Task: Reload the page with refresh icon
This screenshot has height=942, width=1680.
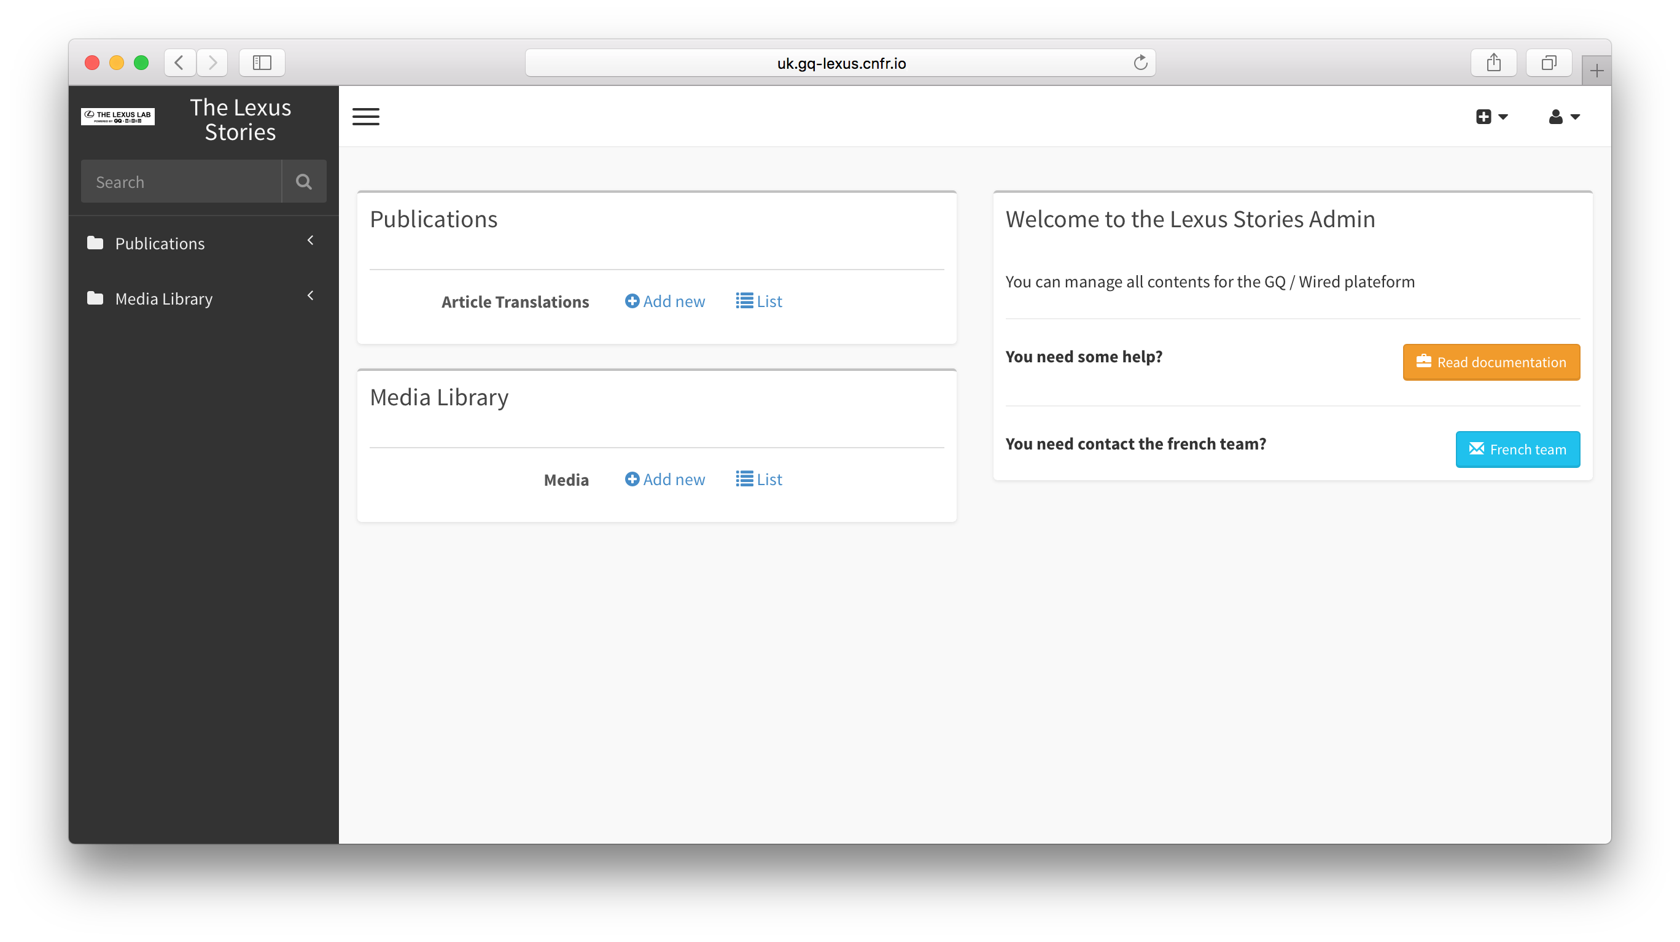Action: tap(1140, 63)
